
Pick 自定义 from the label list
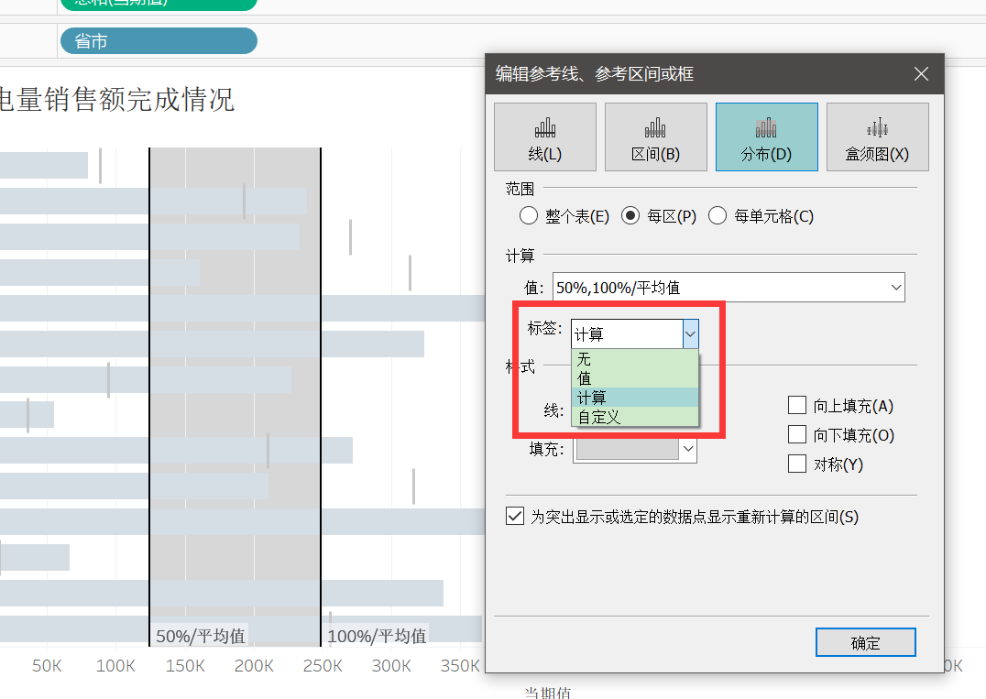point(635,417)
